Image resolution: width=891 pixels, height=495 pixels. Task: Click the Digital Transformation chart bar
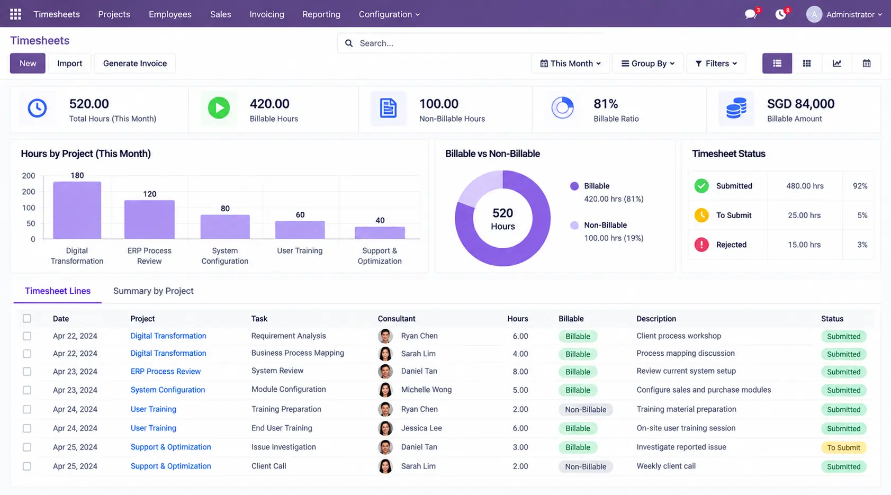coord(77,210)
